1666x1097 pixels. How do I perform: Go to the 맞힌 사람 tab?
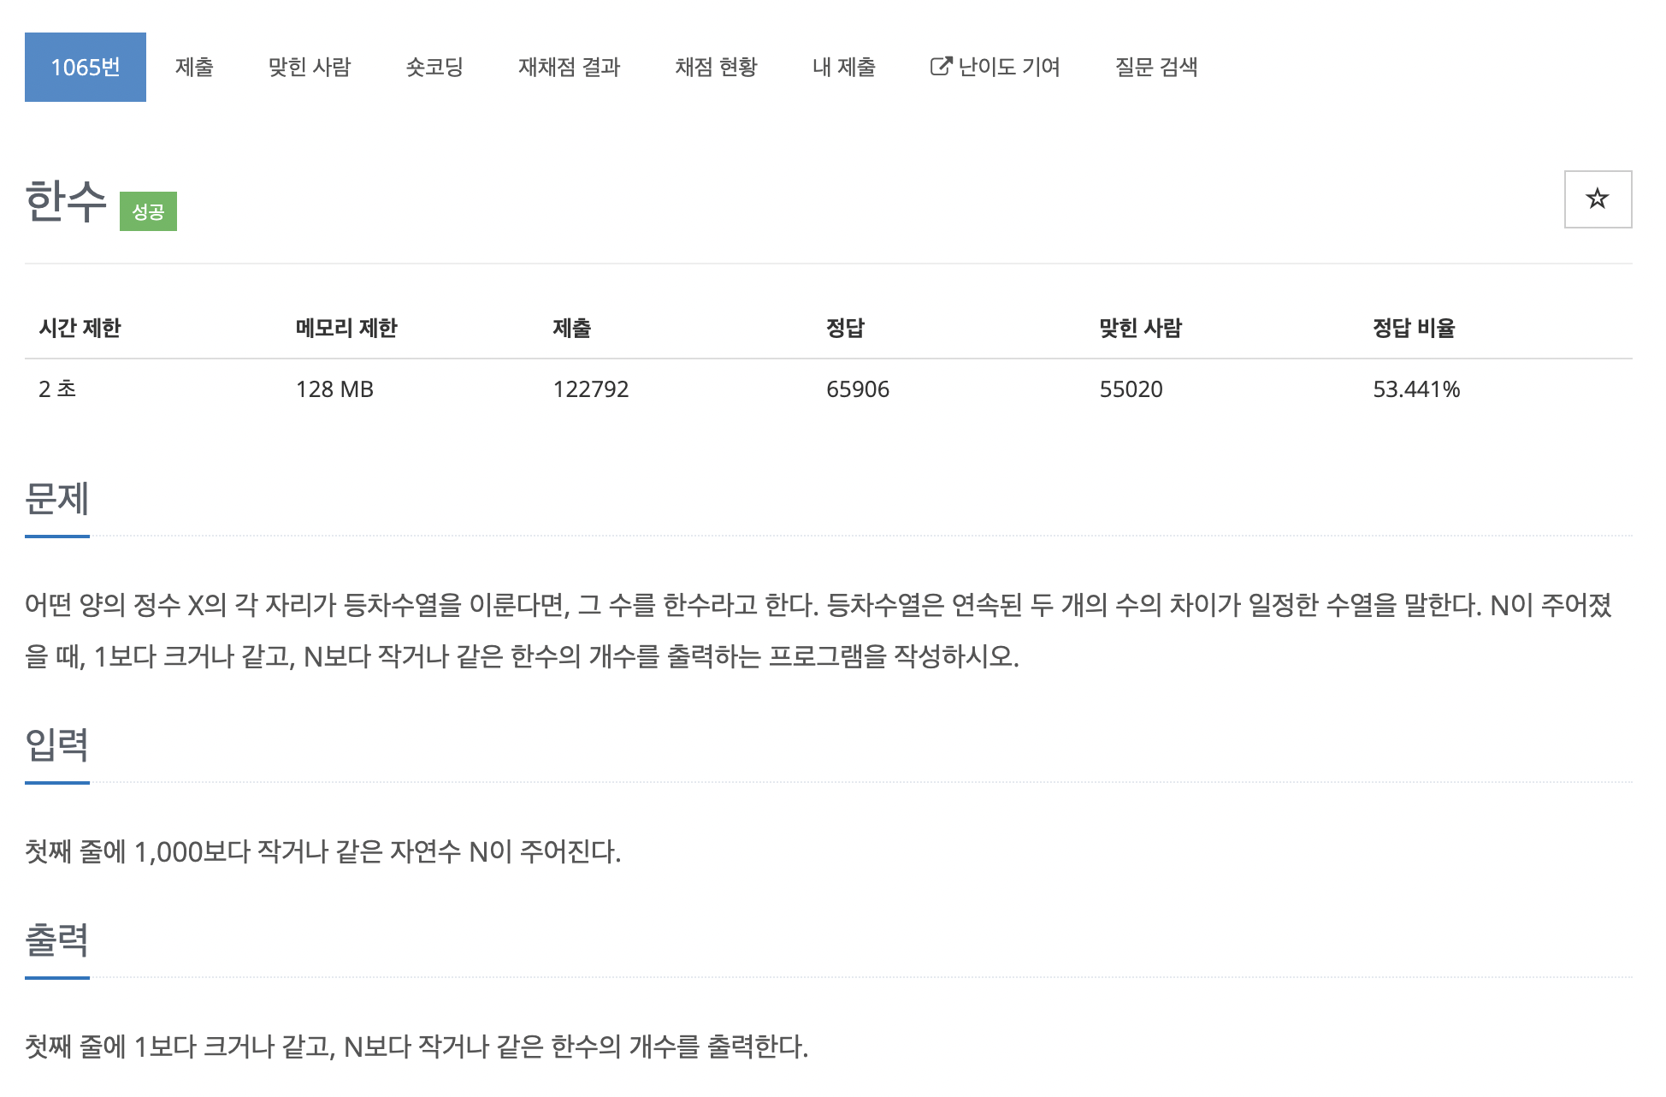coord(310,67)
